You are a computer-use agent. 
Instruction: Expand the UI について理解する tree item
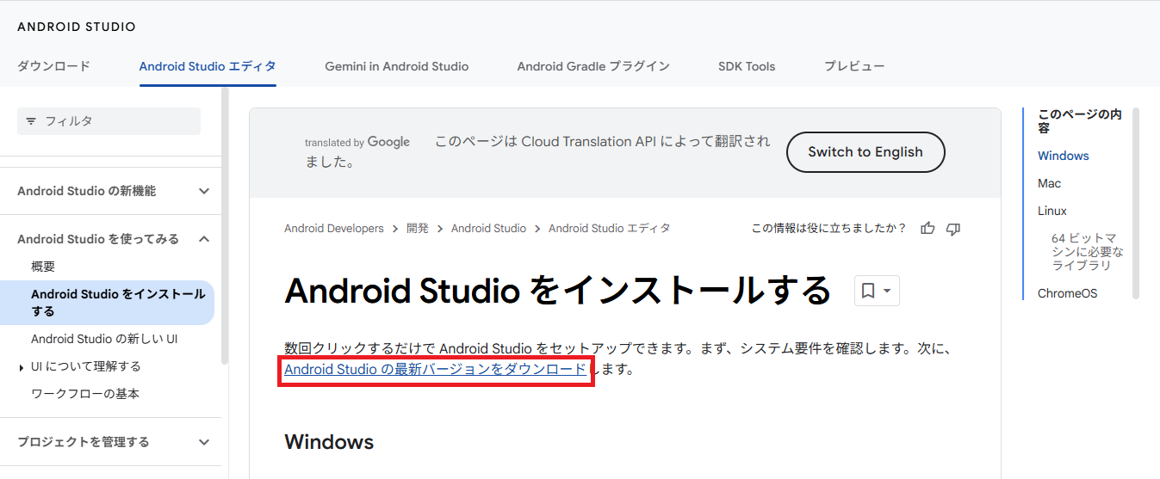[x=22, y=367]
